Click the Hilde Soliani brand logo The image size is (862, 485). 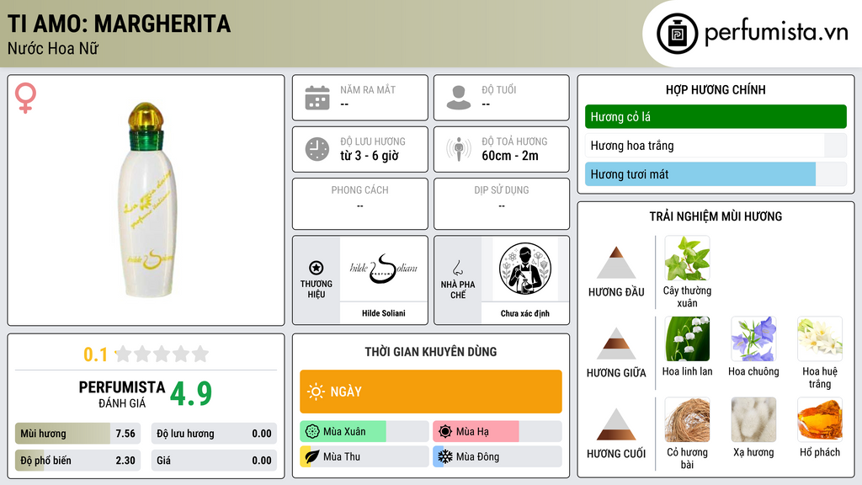pyautogui.click(x=383, y=269)
